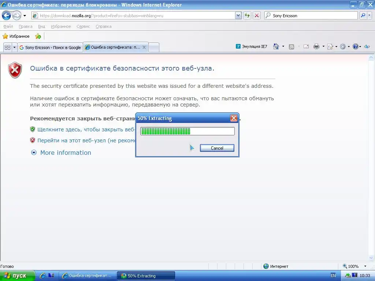Continue to this website (not recommended) link
The height and width of the screenshot is (281, 375).
tap(86, 140)
